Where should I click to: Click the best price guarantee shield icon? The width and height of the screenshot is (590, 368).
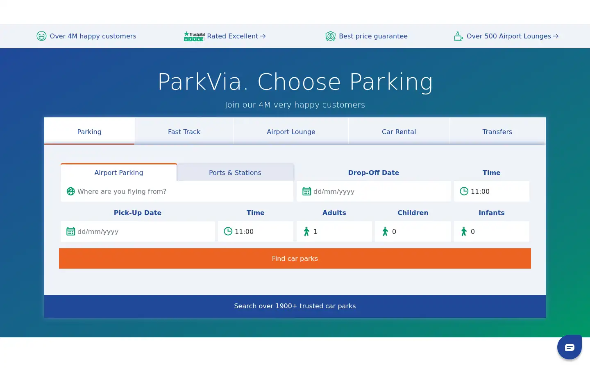pos(330,36)
